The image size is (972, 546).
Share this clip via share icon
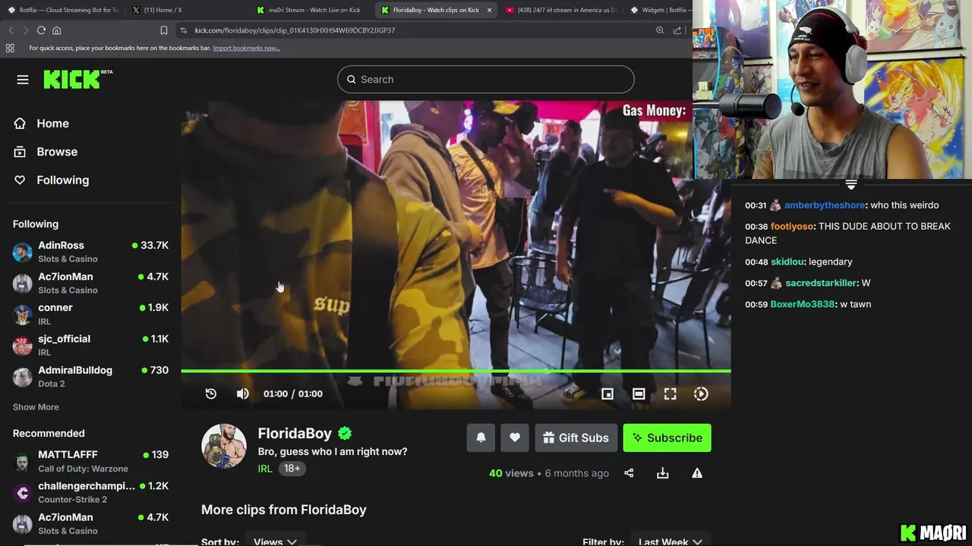629,473
